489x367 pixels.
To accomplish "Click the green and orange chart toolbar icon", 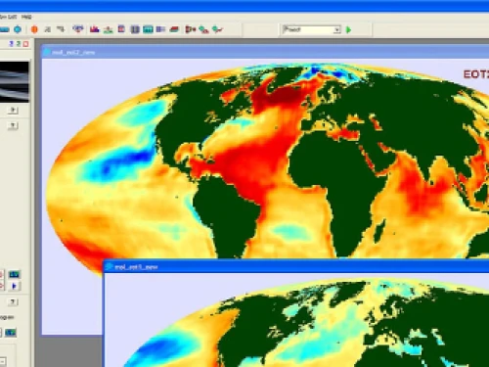I will 109,29.
